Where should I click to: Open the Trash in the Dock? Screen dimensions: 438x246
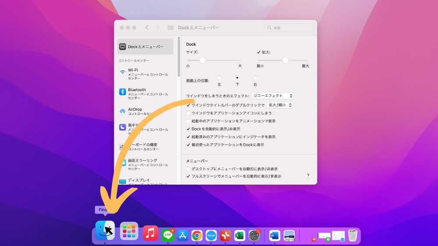pos(353,235)
